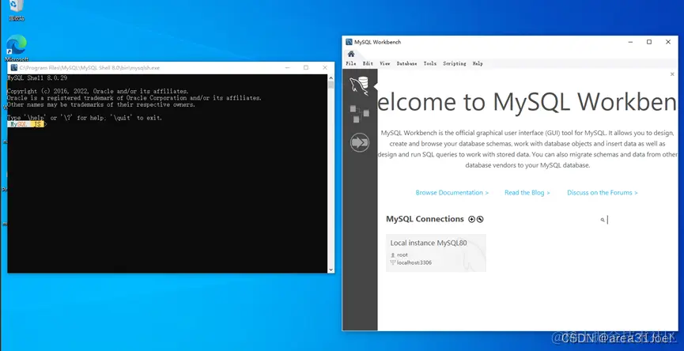Click the MySQL Shell scrollbar down arrow

pos(331,270)
